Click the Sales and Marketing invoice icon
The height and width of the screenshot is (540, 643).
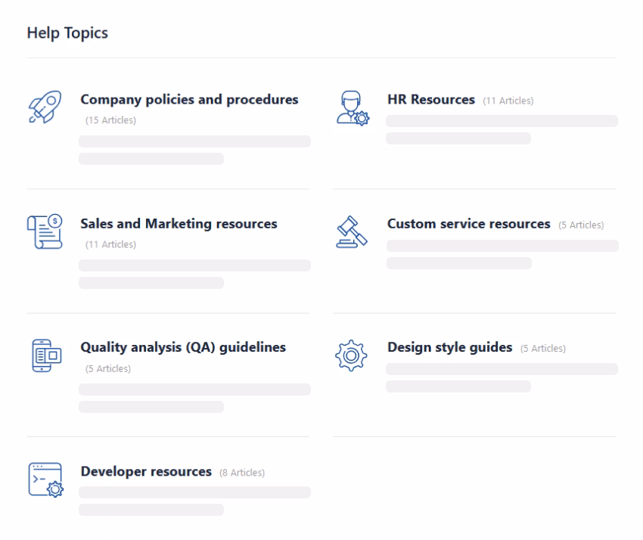(45, 231)
